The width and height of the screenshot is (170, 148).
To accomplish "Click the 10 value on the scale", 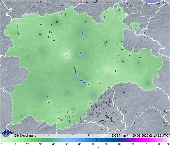I will [x=15, y=144].
